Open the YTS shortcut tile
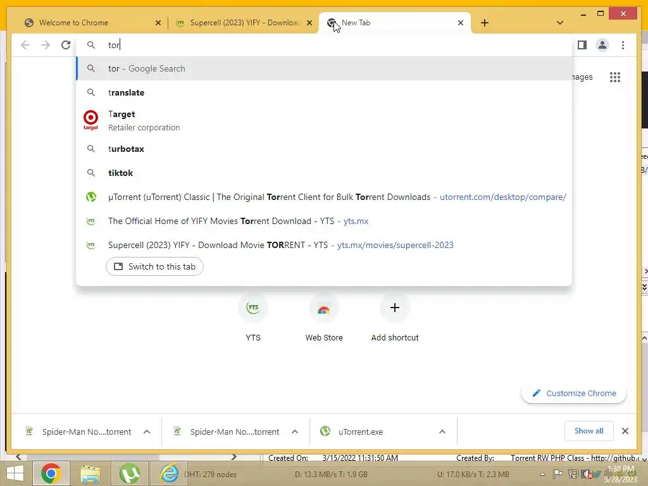This screenshot has height=486, width=648. pos(253,318)
